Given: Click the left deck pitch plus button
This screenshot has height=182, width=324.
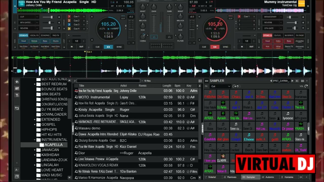Looking at the screenshot, I should click(x=133, y=43).
